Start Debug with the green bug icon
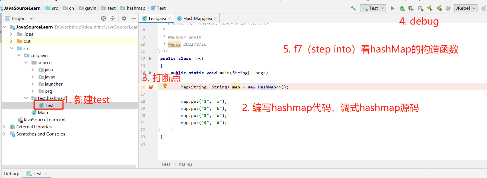This screenshot has height=178, width=487. tap(402, 8)
